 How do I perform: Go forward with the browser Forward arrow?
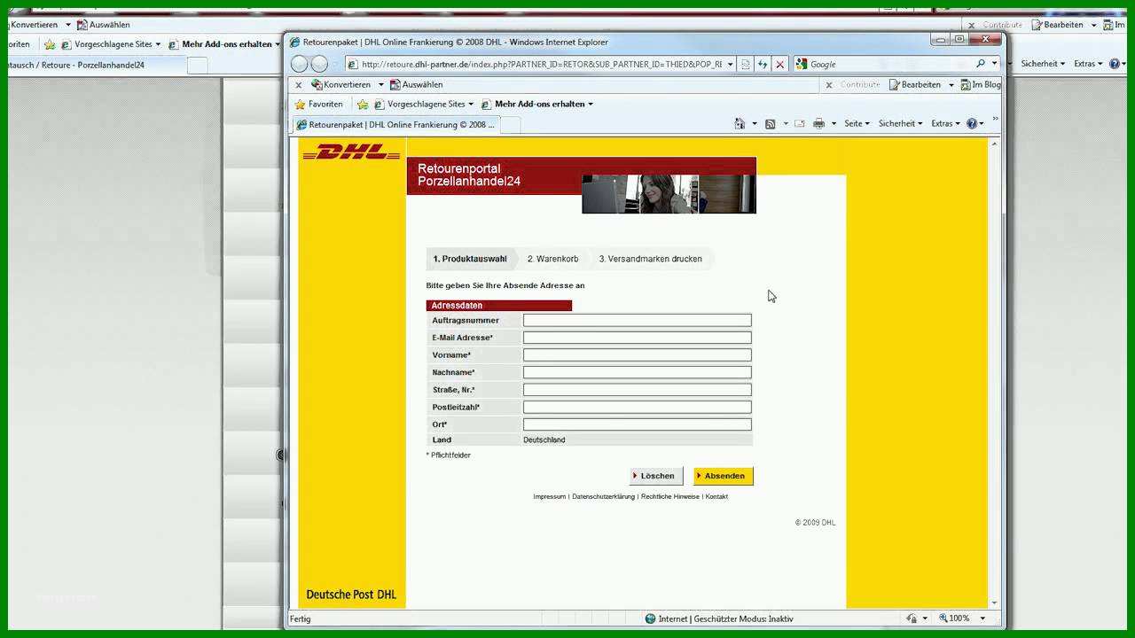[319, 64]
